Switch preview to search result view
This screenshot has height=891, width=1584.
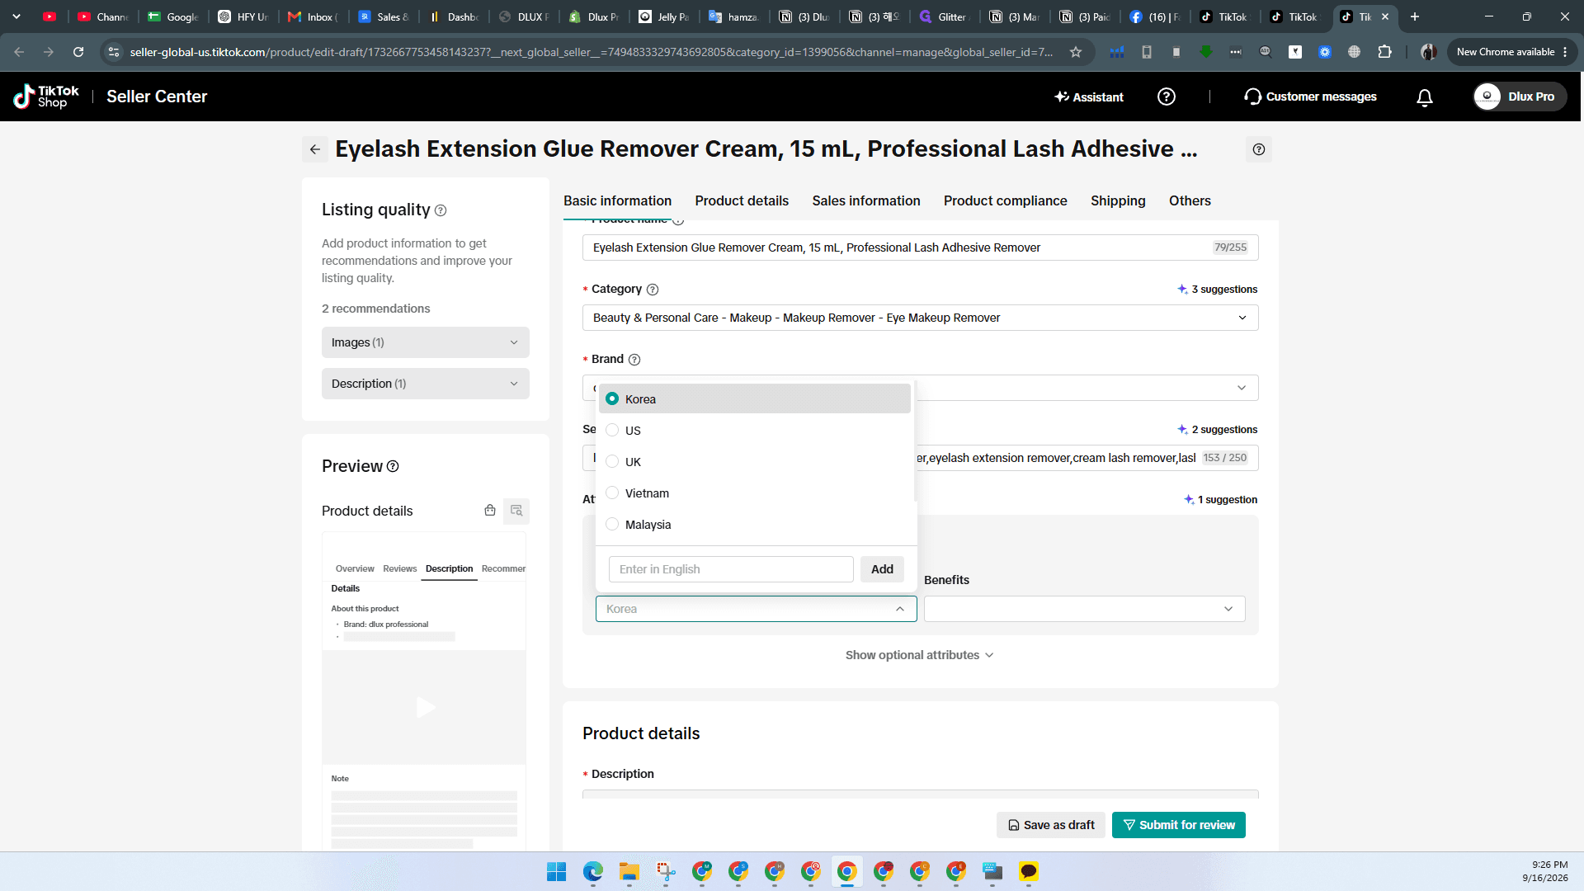(516, 511)
